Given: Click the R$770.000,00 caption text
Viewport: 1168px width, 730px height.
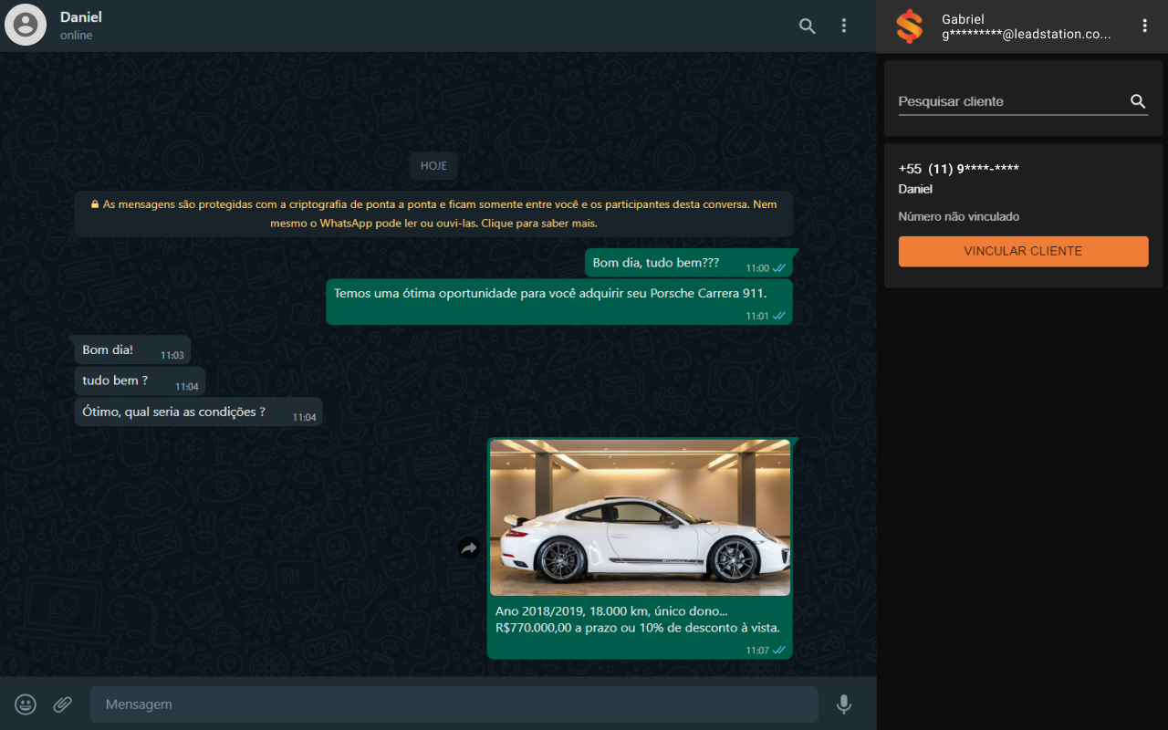Looking at the screenshot, I should 638,628.
